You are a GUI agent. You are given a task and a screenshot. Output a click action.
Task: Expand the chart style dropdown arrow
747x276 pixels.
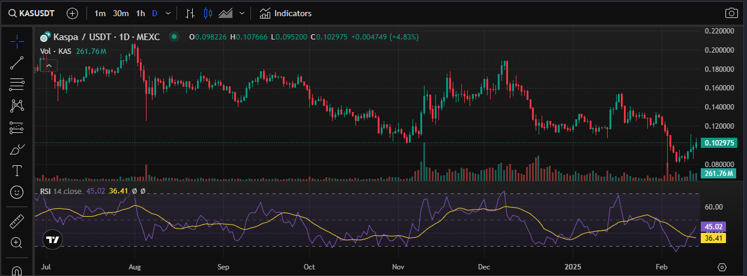pos(242,13)
